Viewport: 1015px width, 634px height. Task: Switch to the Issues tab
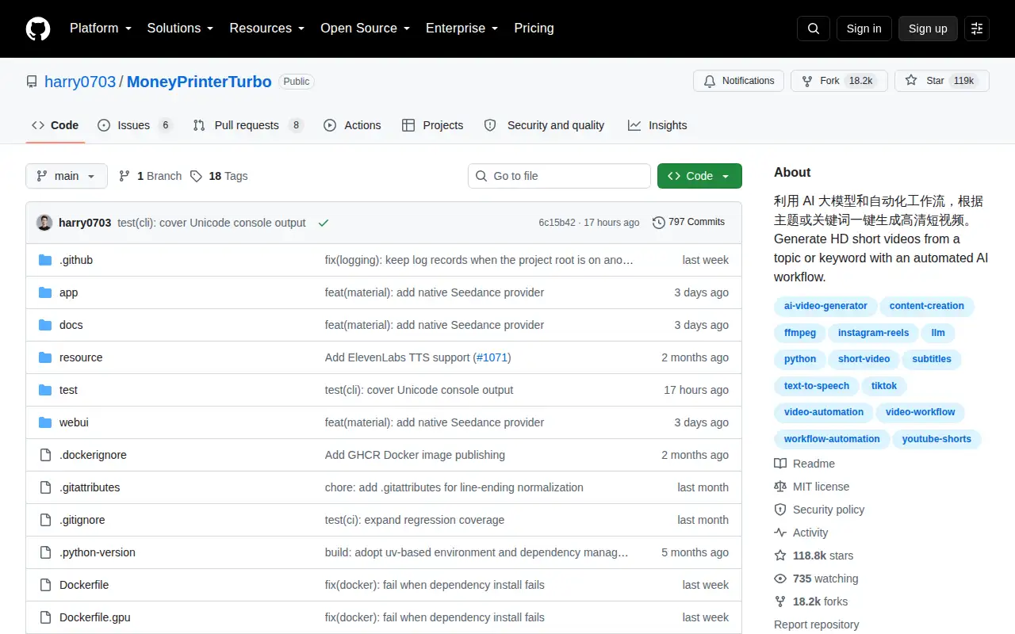pos(135,125)
